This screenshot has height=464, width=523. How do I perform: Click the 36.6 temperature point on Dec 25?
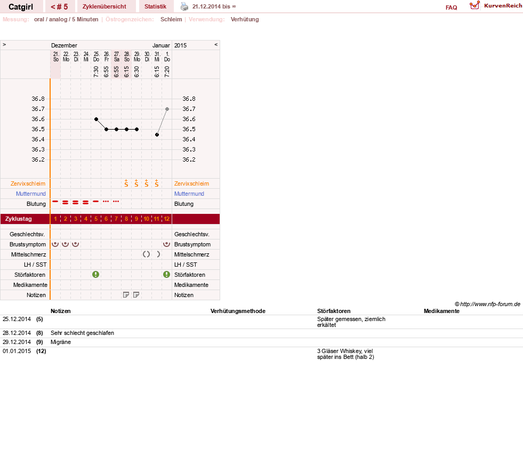(96, 119)
